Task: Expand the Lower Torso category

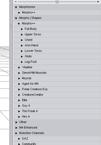Action: (x=22, y=51)
